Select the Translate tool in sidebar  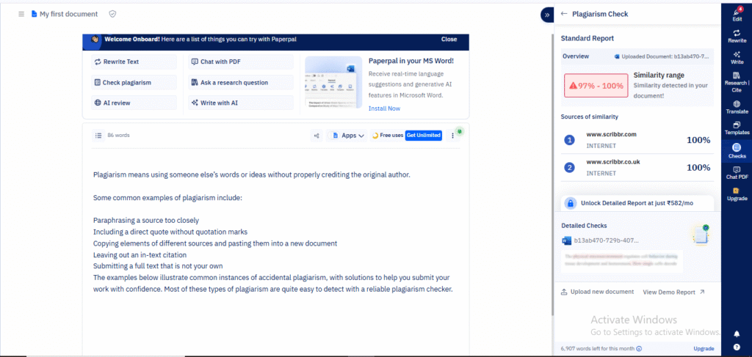pyautogui.click(x=737, y=107)
